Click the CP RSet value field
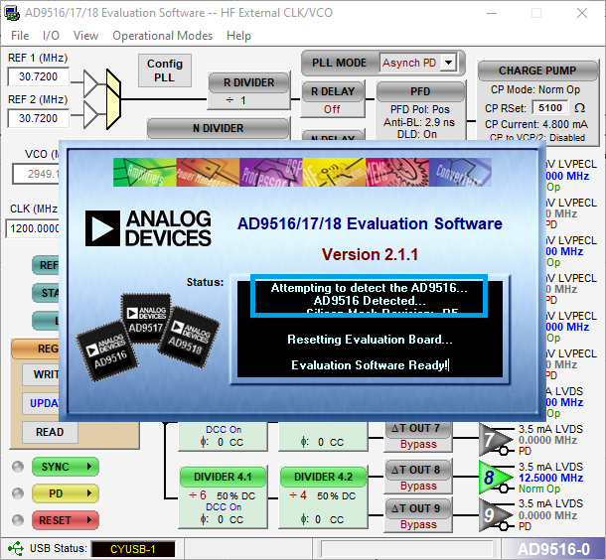 (x=550, y=108)
